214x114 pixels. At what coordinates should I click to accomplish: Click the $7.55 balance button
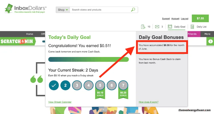pyautogui.click(x=200, y=18)
